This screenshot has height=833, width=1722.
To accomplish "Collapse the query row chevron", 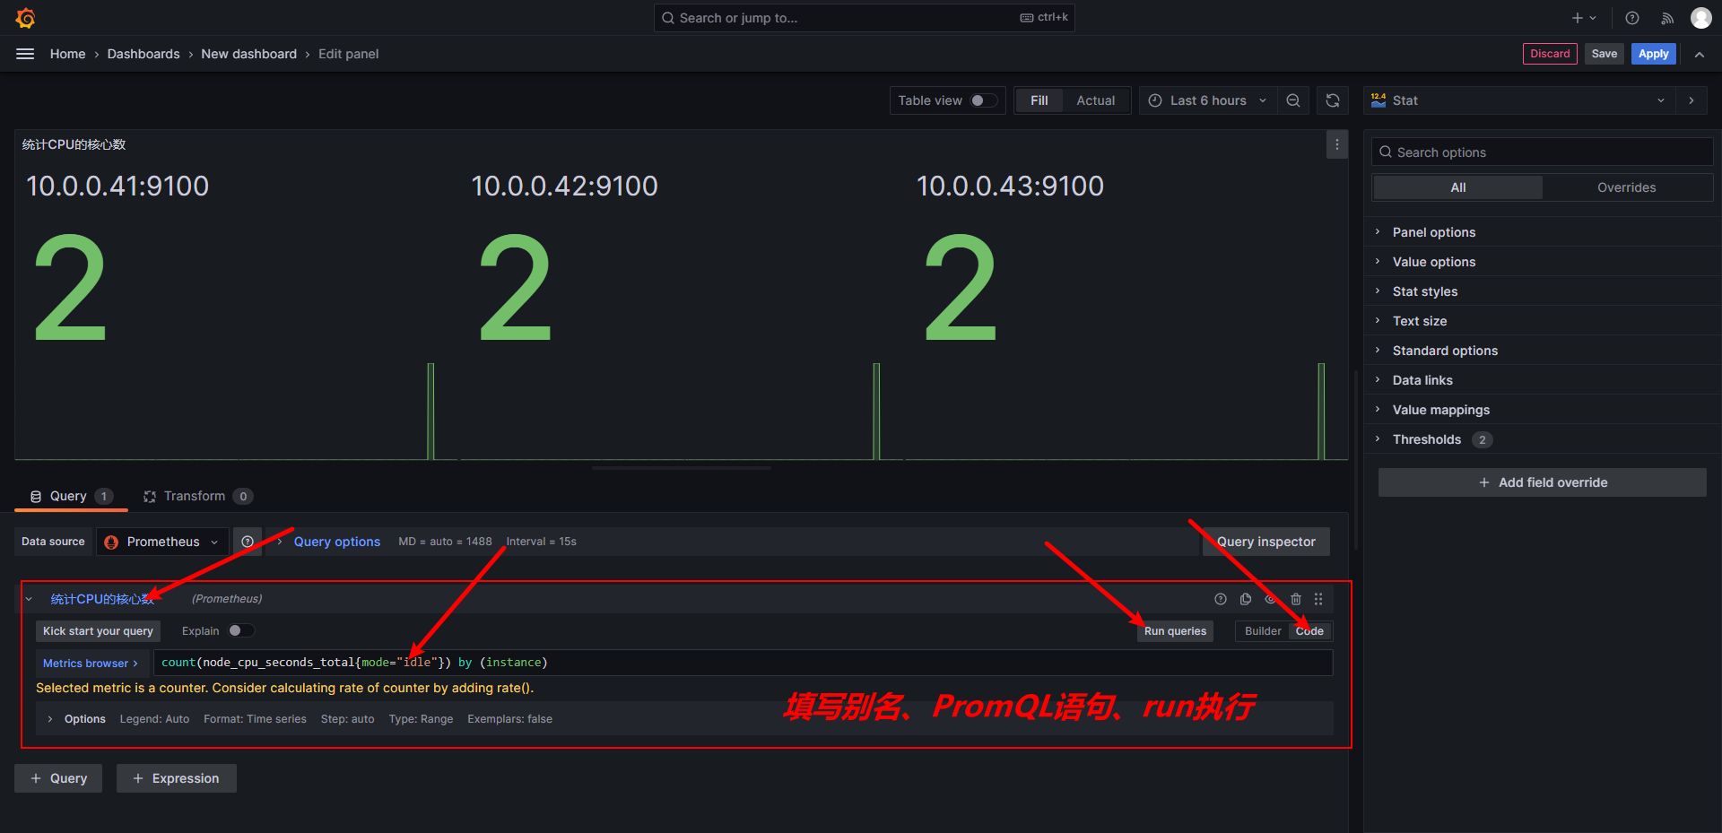I will (x=29, y=599).
